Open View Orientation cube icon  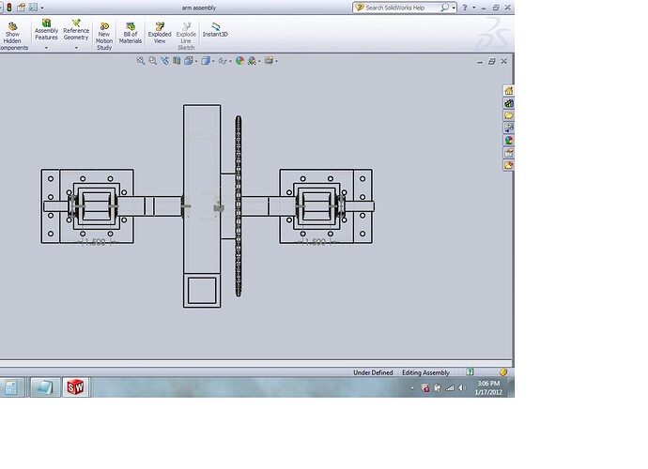click(x=189, y=61)
